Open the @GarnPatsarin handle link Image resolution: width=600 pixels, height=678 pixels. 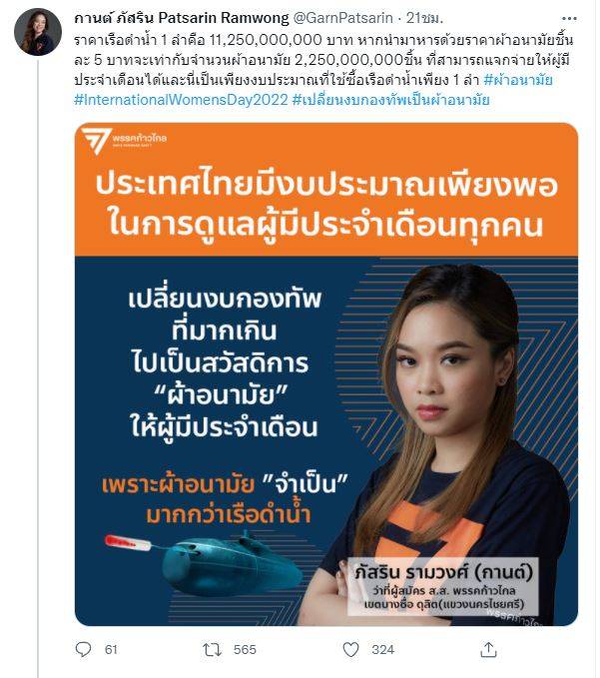(343, 18)
